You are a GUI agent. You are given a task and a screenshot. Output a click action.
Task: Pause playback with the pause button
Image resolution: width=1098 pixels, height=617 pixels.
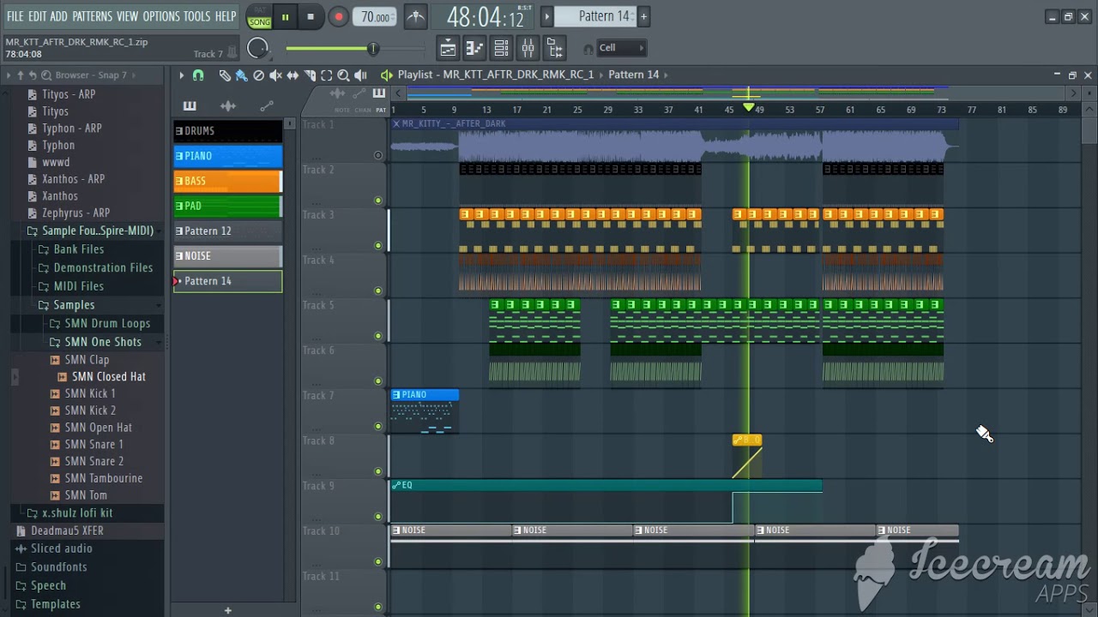click(x=285, y=16)
